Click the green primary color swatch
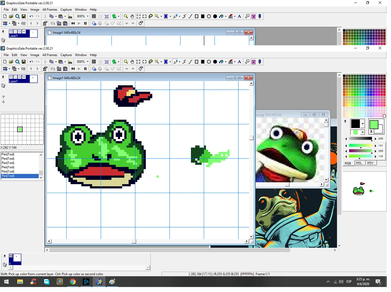 pos(374,124)
